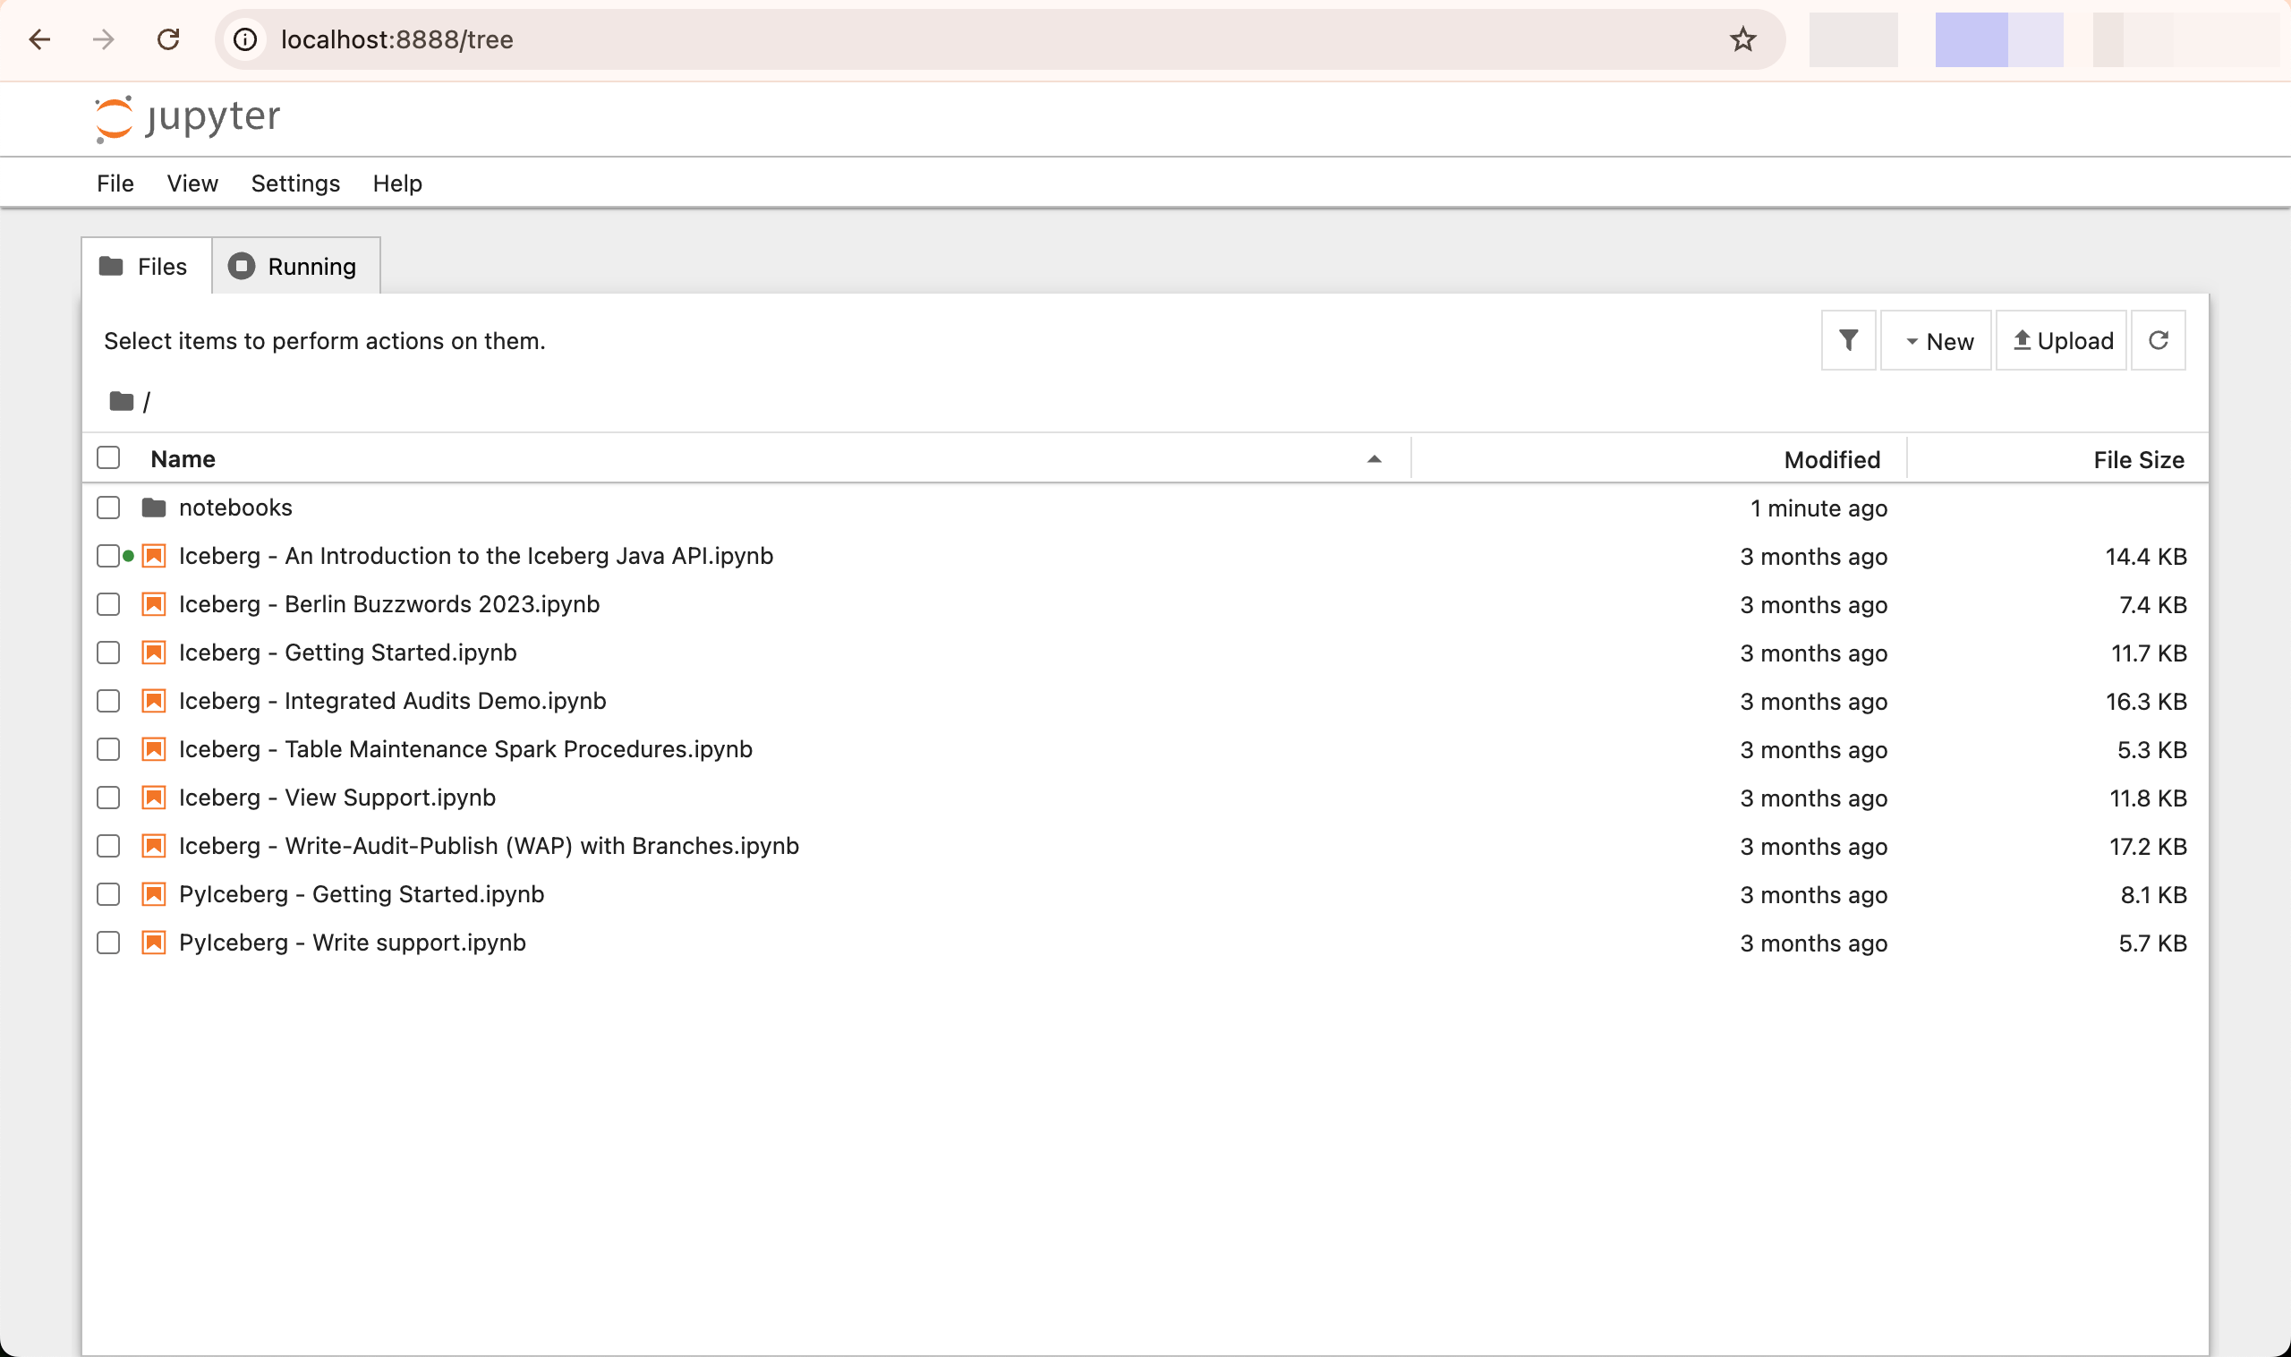Open the notebooks folder
This screenshot has width=2291, height=1357.
coord(235,508)
